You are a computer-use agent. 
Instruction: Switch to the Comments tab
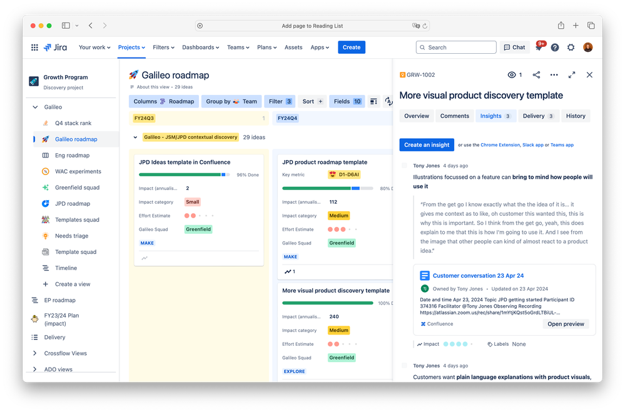(454, 116)
